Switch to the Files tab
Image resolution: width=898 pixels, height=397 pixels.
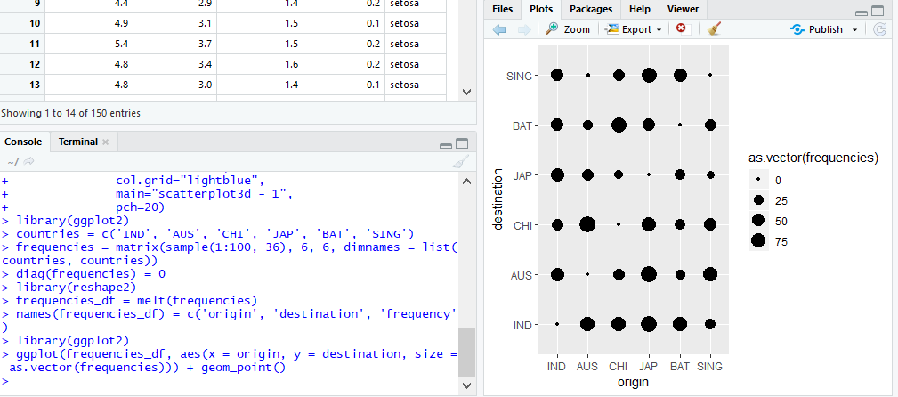(x=502, y=9)
